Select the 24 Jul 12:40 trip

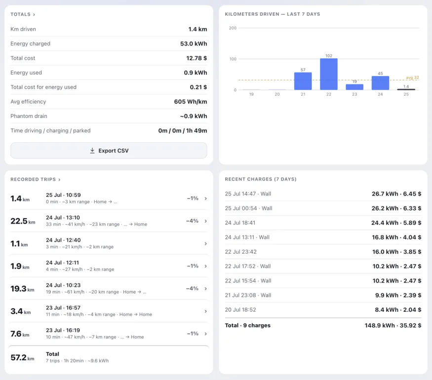[x=109, y=243]
